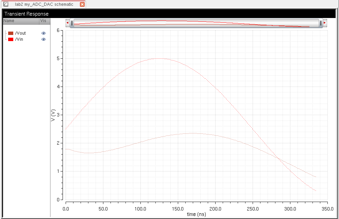Click the time (ns) x-axis label
339x219 pixels.
(x=196, y=214)
